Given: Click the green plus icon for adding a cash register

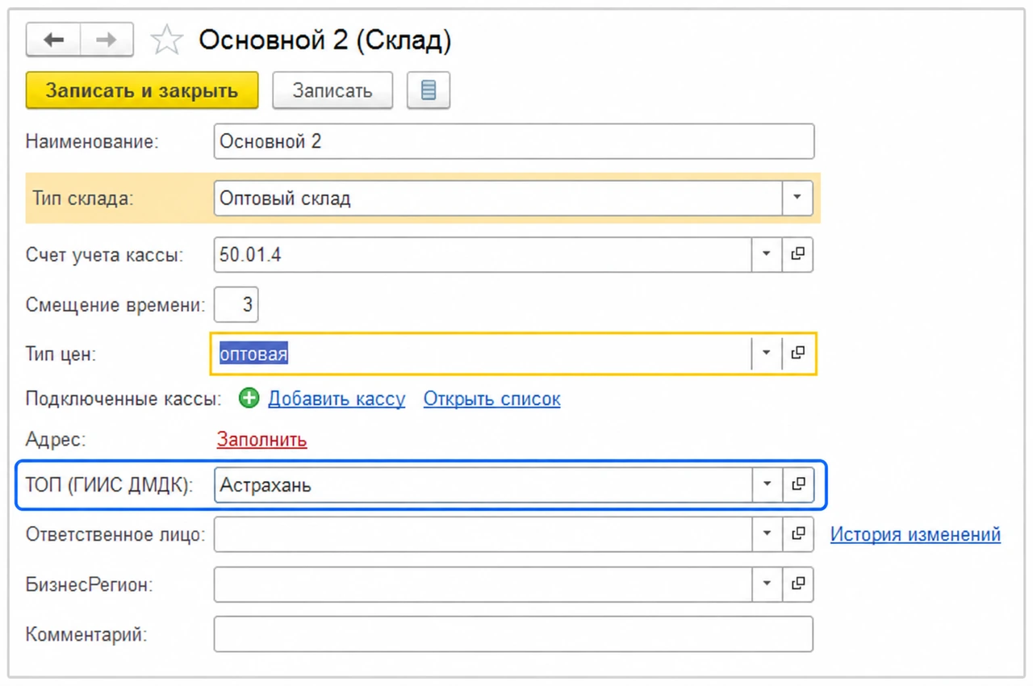Looking at the screenshot, I should (x=249, y=398).
